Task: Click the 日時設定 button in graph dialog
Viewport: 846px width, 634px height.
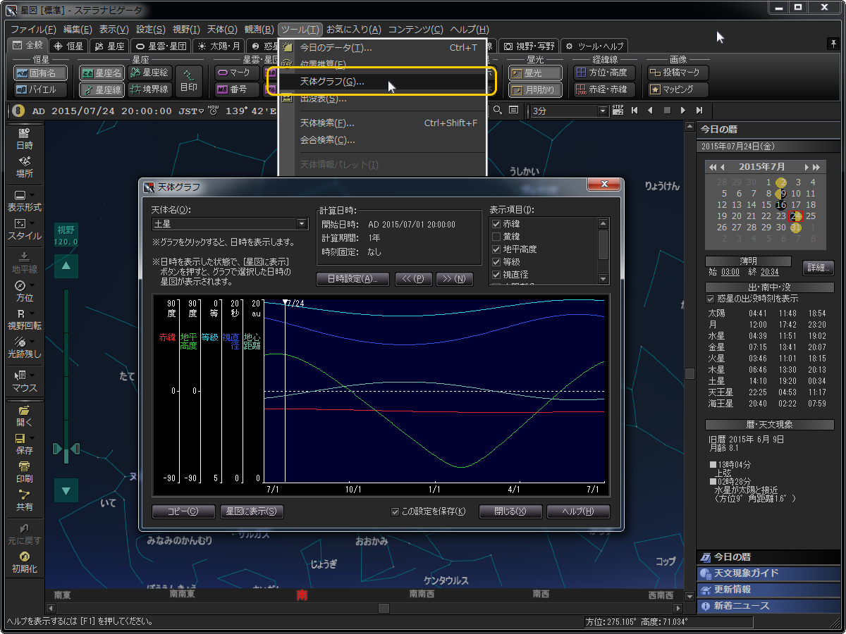Action: coord(353,278)
